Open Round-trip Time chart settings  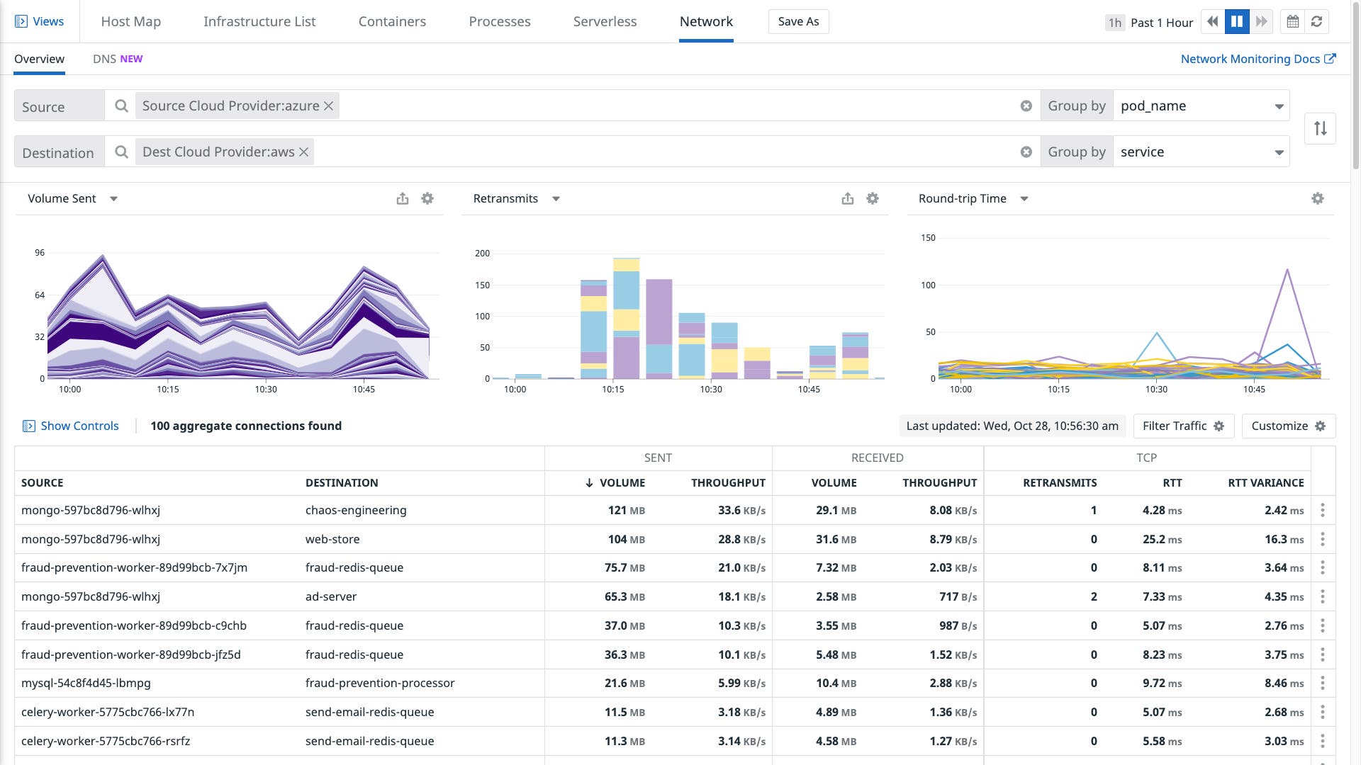1317,198
